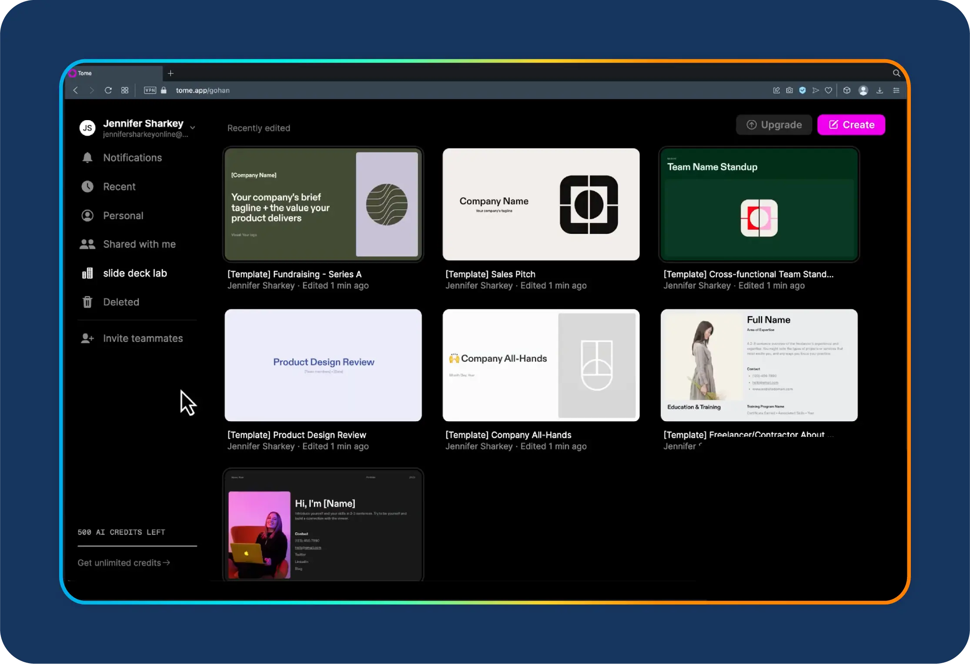Click the heart bookmark icon in toolbar
Screen dimensions: 970x664
829,90
